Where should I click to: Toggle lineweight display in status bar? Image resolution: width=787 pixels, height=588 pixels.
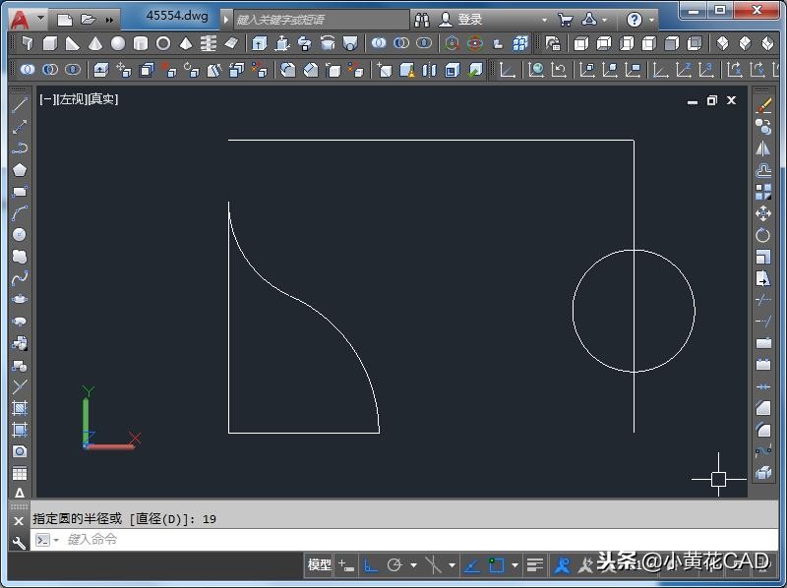click(534, 565)
